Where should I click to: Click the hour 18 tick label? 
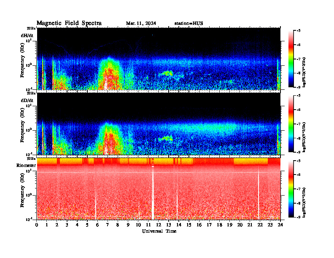(x=219, y=225)
